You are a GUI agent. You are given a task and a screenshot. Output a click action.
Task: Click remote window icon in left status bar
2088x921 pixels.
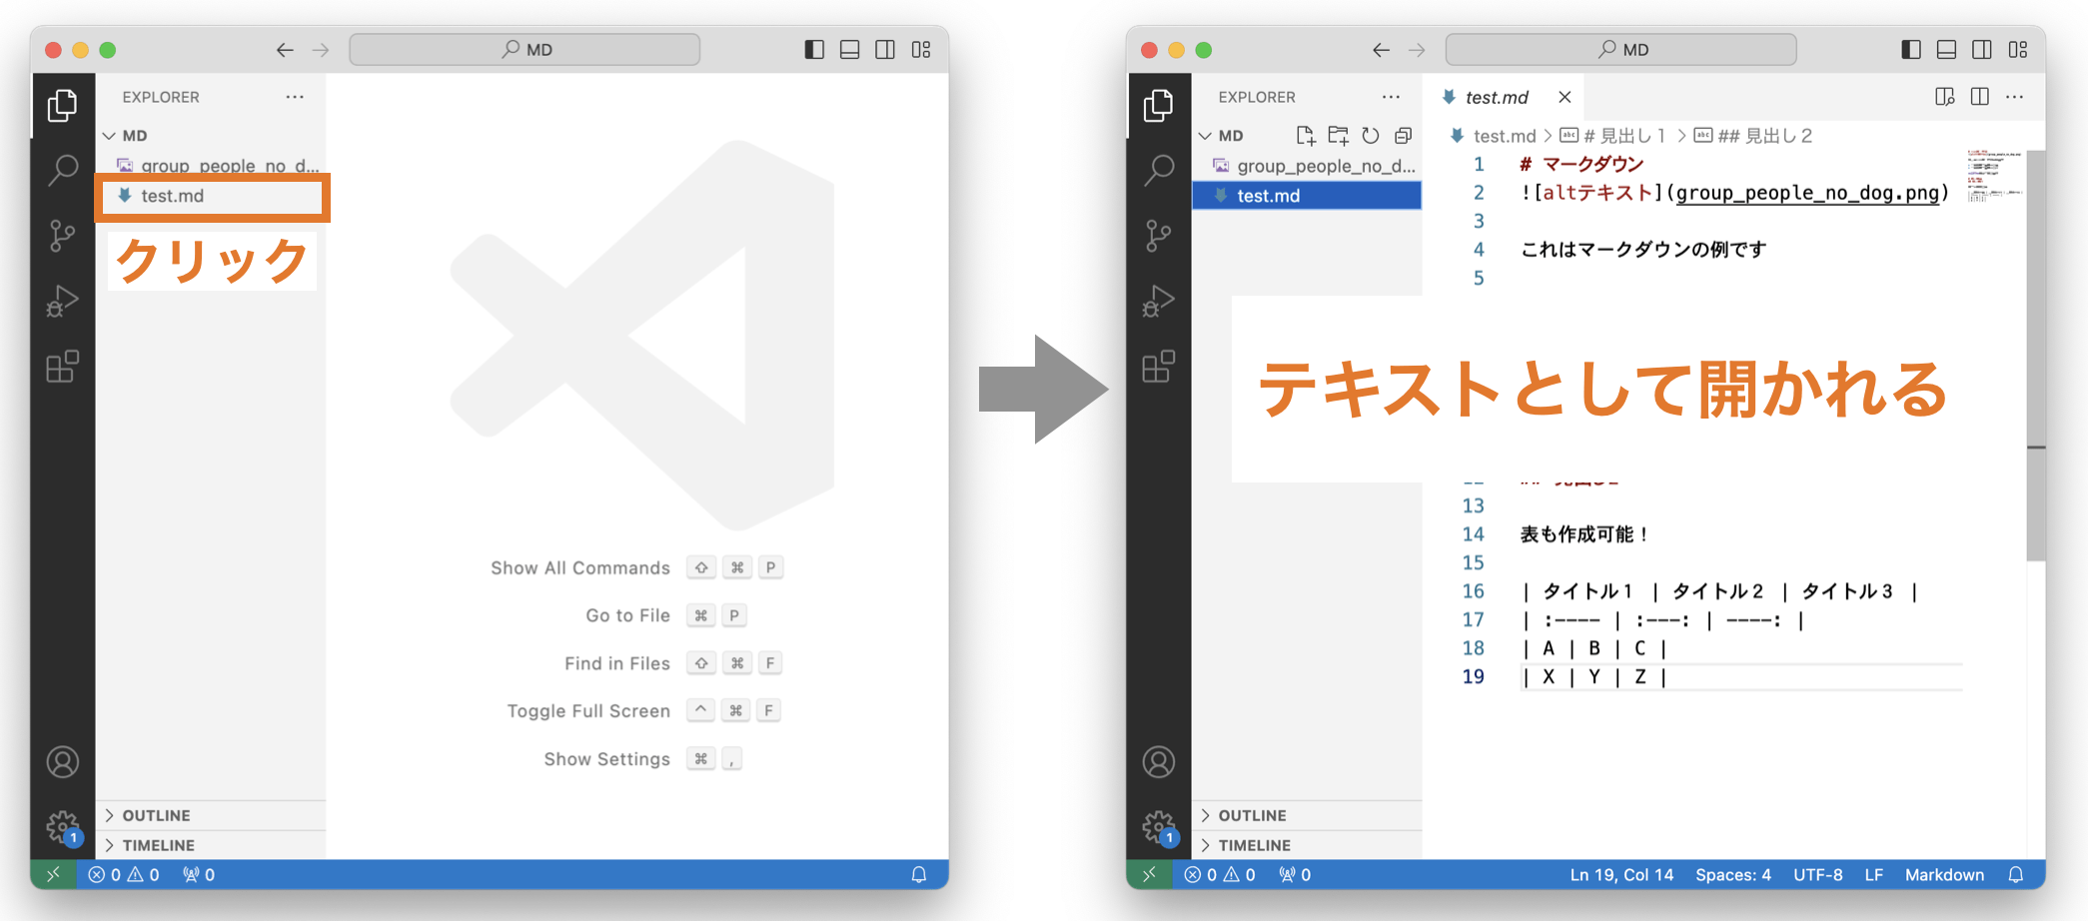pos(53,874)
